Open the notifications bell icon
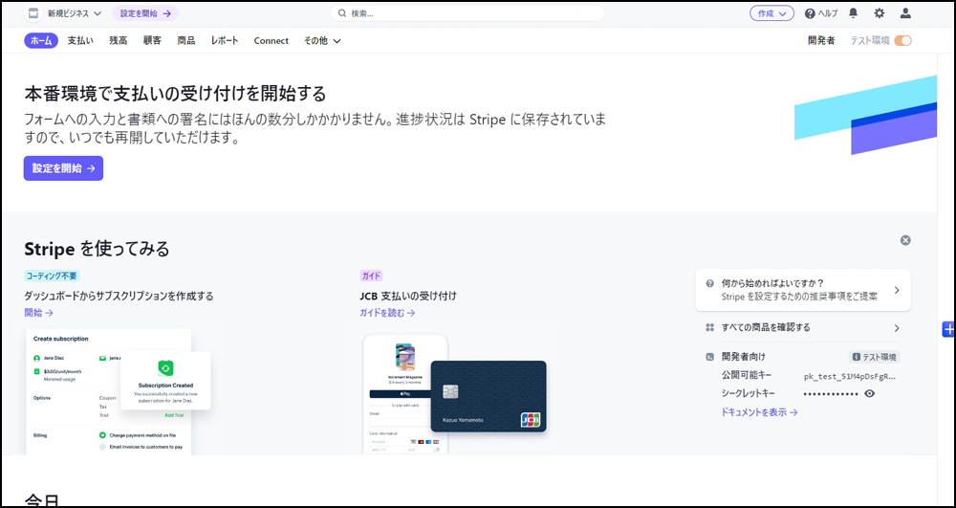 [x=853, y=13]
